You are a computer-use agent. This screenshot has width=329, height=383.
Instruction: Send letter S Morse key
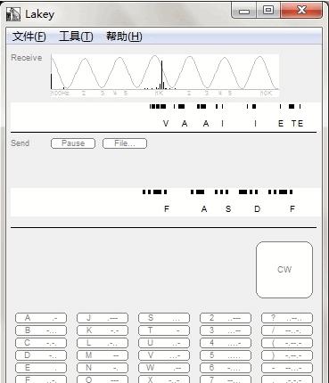[164, 318]
